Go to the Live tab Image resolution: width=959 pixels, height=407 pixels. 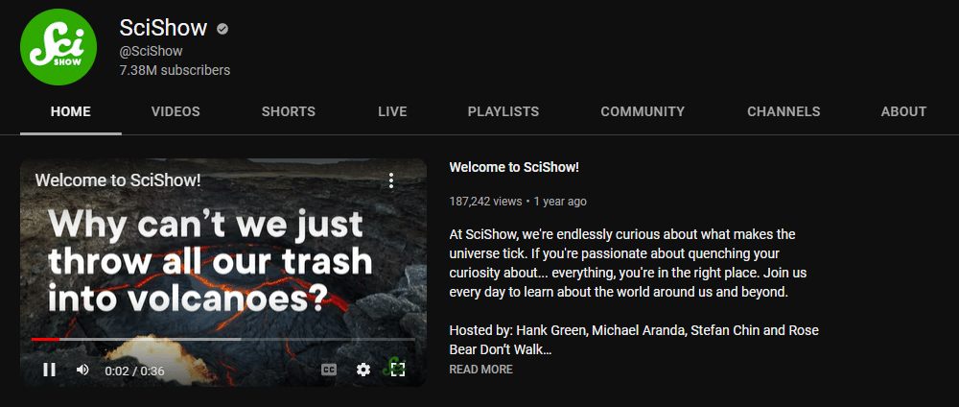pyautogui.click(x=392, y=111)
